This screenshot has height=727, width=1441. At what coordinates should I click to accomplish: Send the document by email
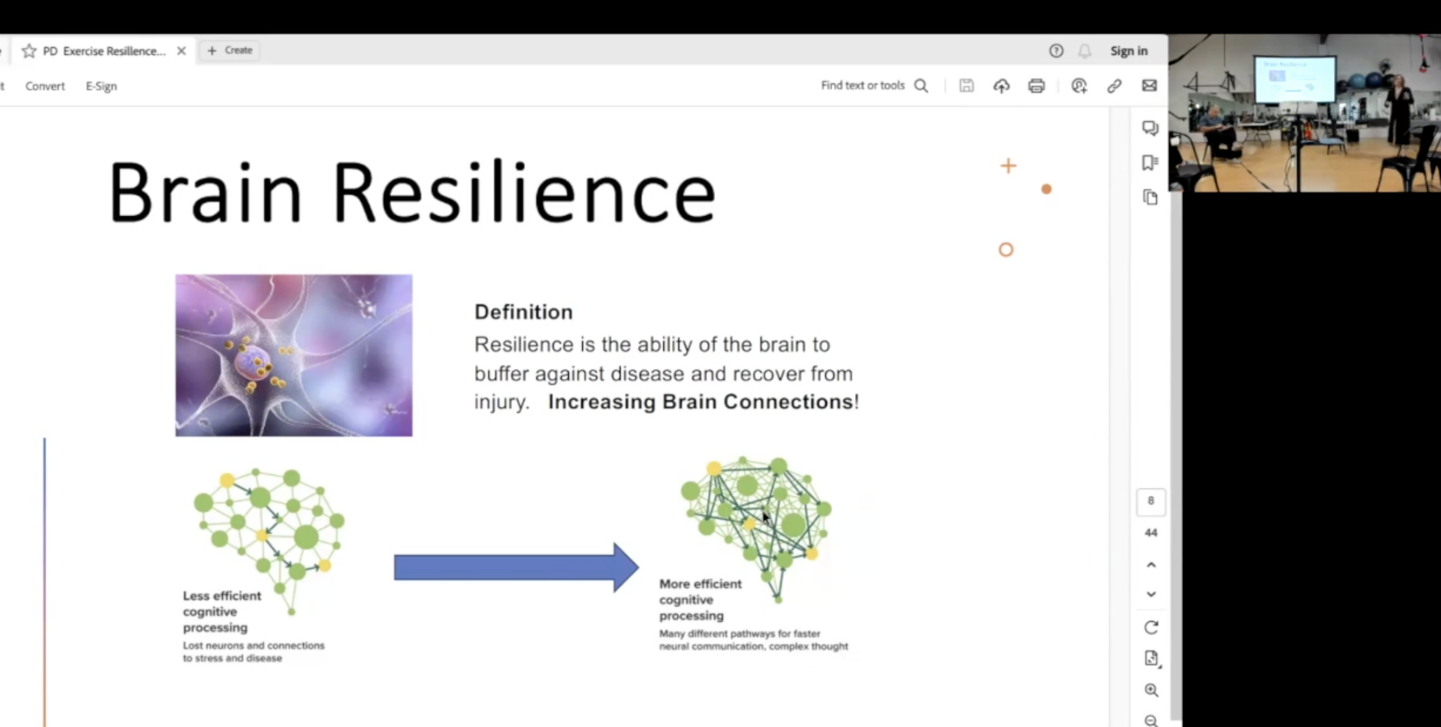[1149, 86]
